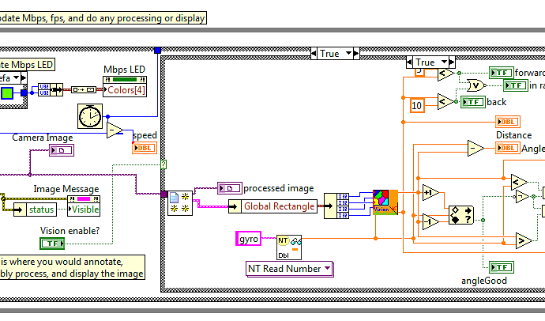
Task: Edit the numeric constant 10
Action: pos(417,105)
